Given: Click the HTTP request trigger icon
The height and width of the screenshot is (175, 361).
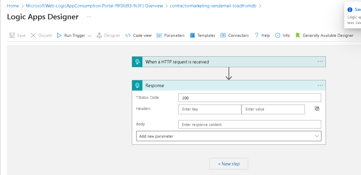Looking at the screenshot, I should coord(137,62).
